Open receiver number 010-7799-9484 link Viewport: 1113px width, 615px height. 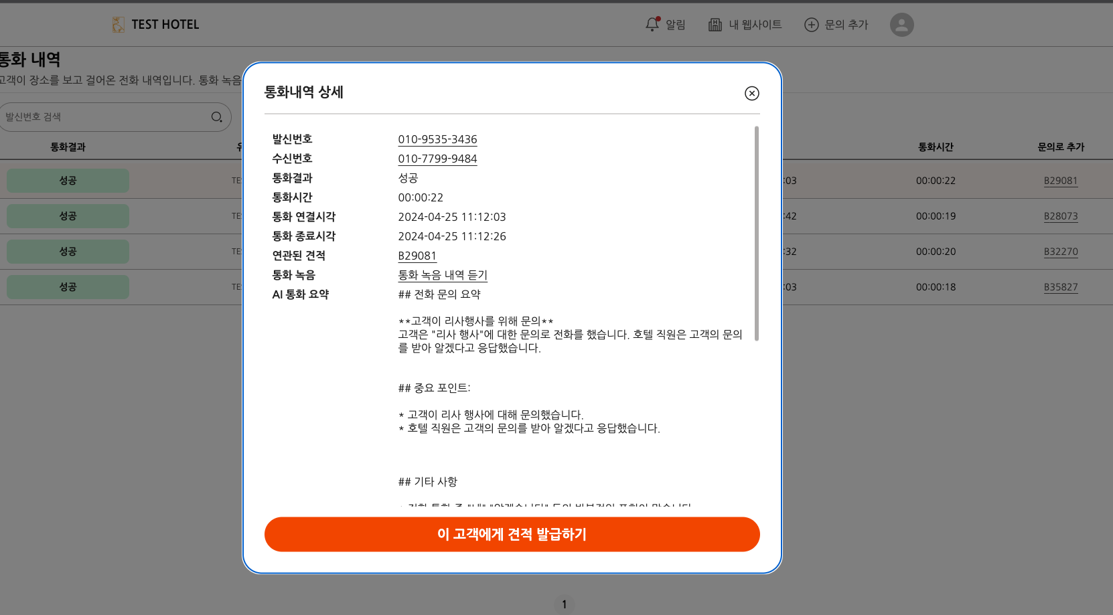point(437,159)
